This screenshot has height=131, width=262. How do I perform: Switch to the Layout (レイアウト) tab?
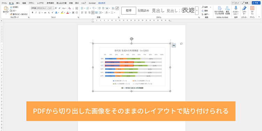41,3
